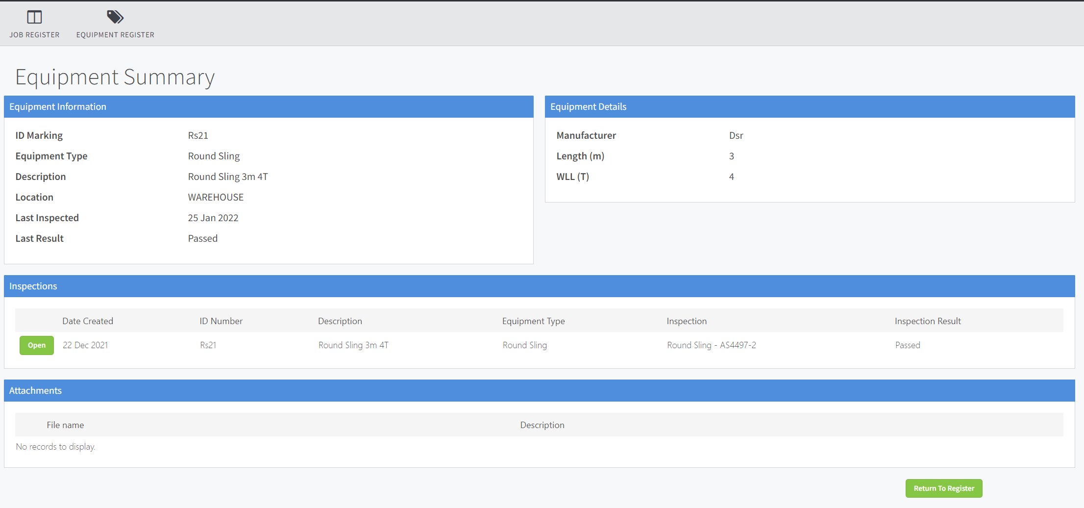
Task: Select the EQUIPMENT REGISTER menu label
Action: tap(115, 35)
